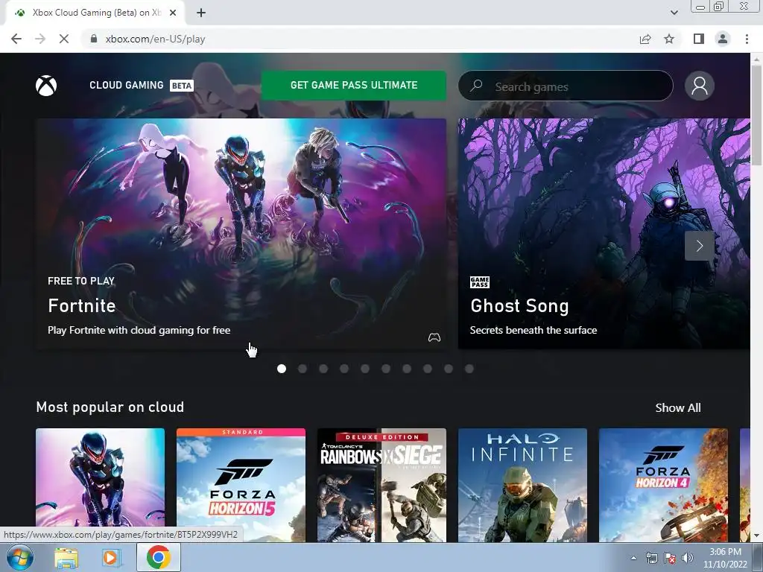Click Get Game Pass Ultimate button
This screenshot has width=763, height=572.
point(354,85)
